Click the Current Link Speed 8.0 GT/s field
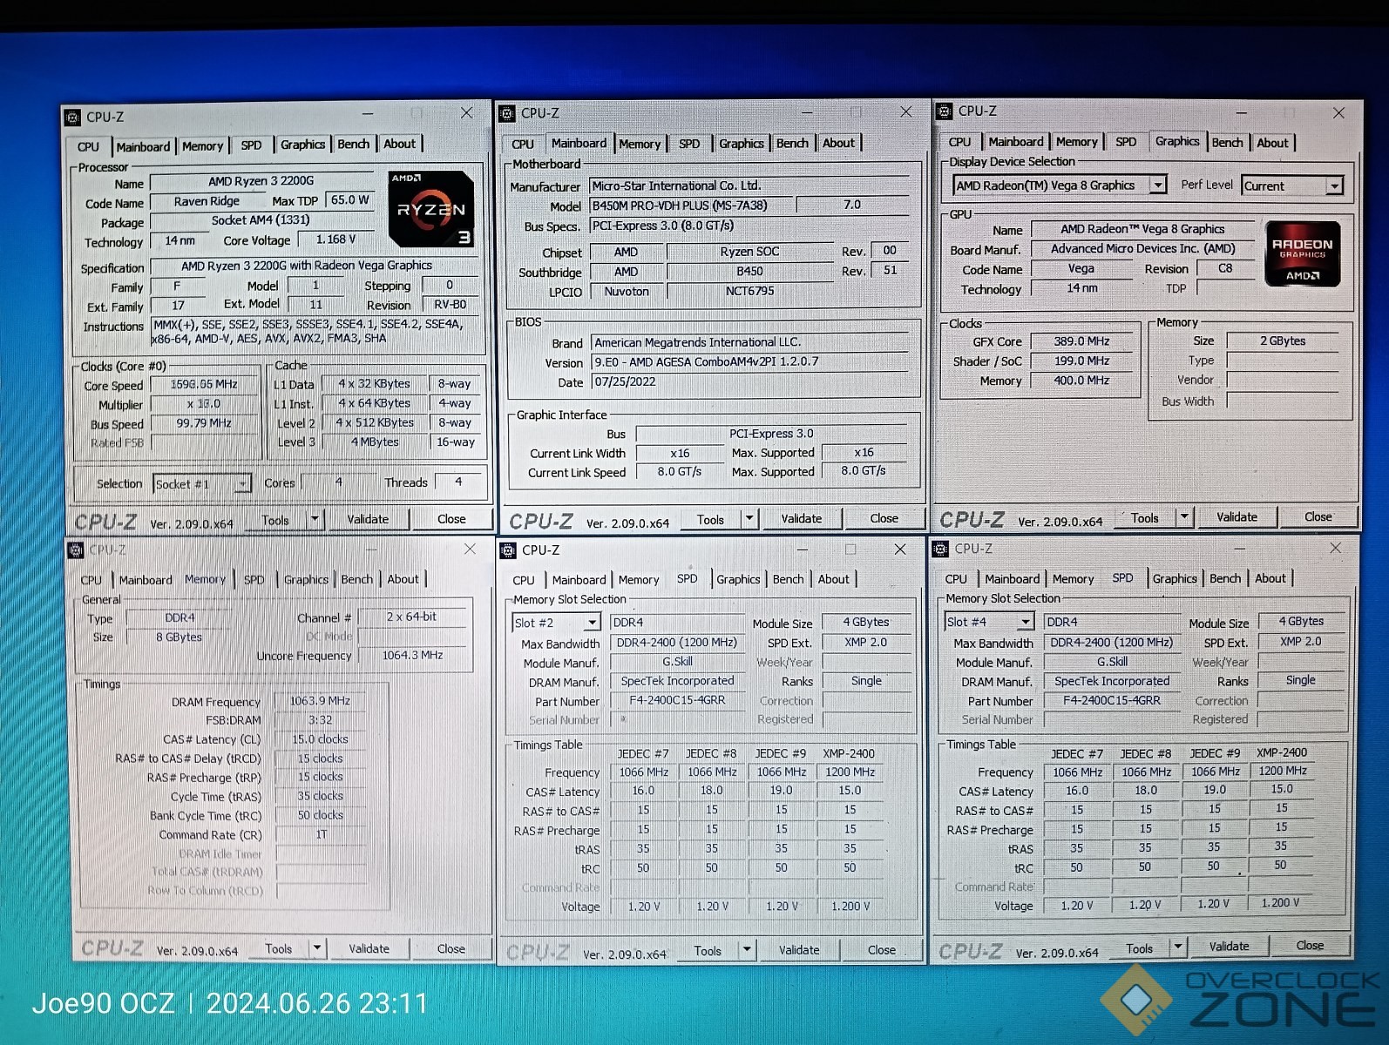 tap(680, 471)
